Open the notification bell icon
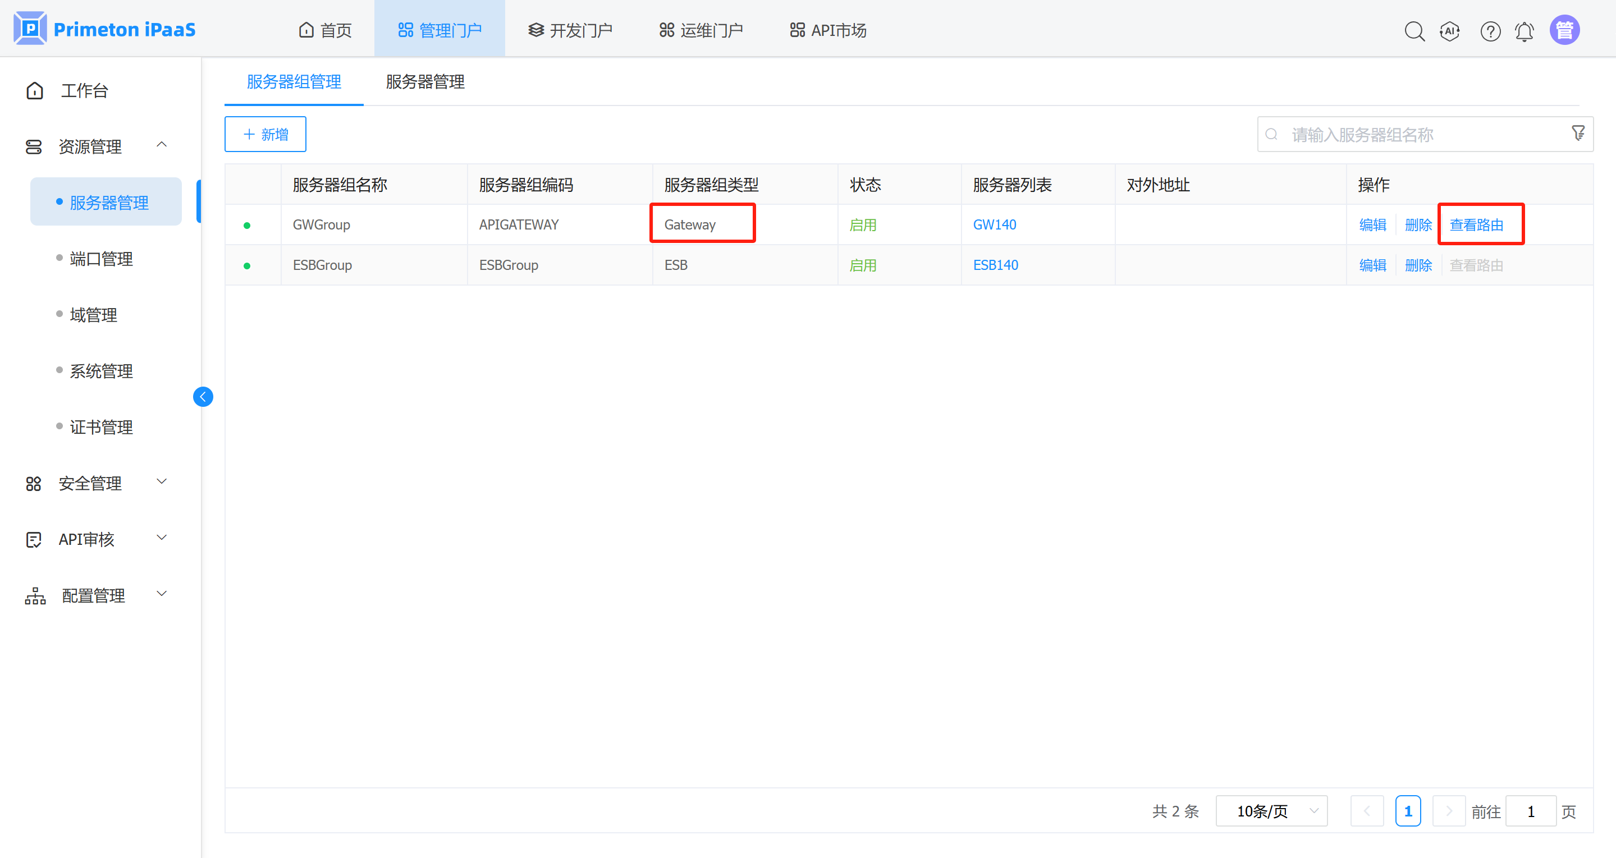The height and width of the screenshot is (858, 1616). click(x=1525, y=31)
